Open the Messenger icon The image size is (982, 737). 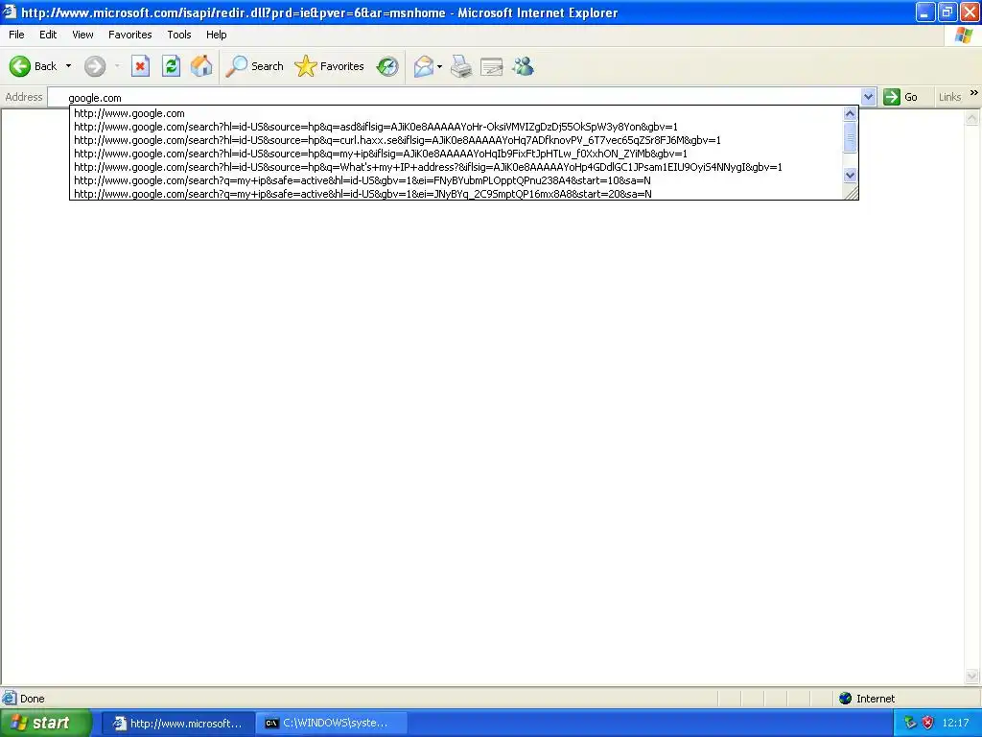(x=523, y=66)
